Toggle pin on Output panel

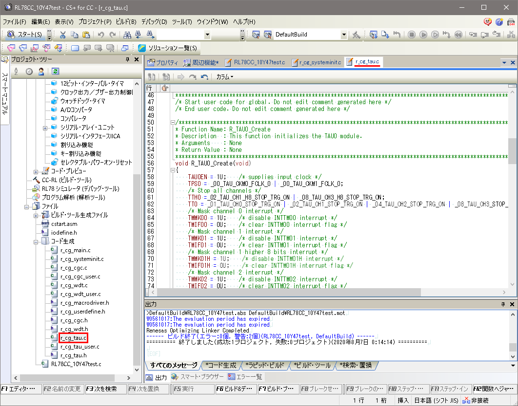point(503,304)
